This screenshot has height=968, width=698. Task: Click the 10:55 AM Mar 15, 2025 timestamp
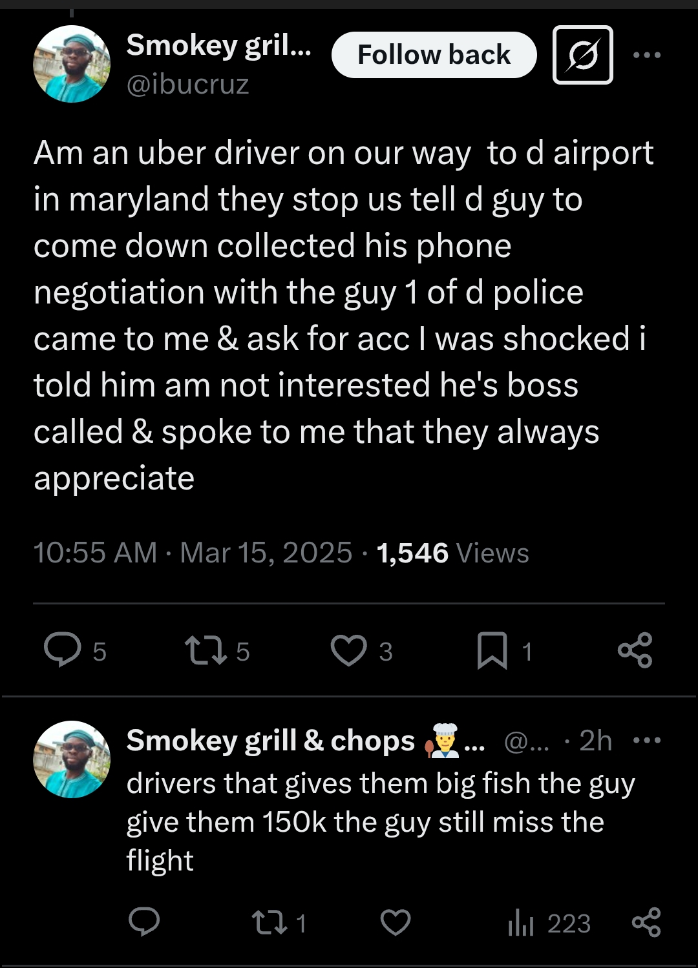[193, 553]
